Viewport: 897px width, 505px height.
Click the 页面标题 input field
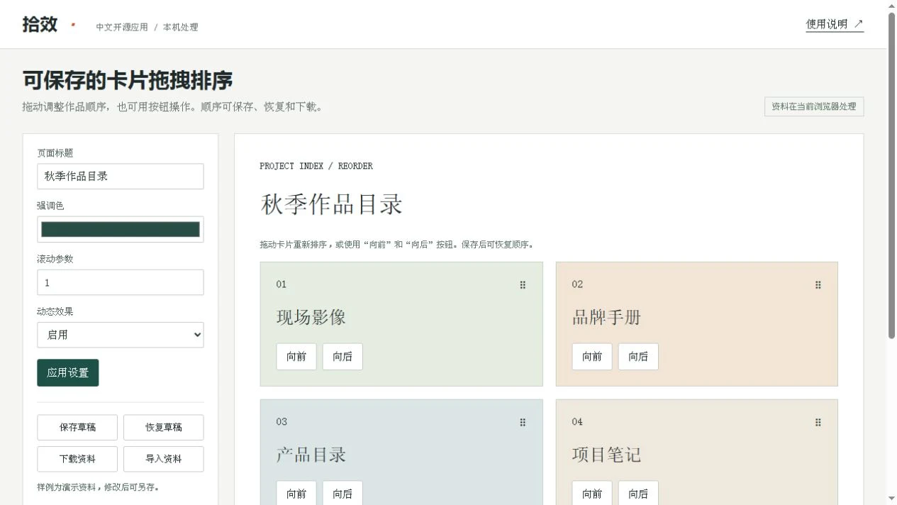(121, 176)
